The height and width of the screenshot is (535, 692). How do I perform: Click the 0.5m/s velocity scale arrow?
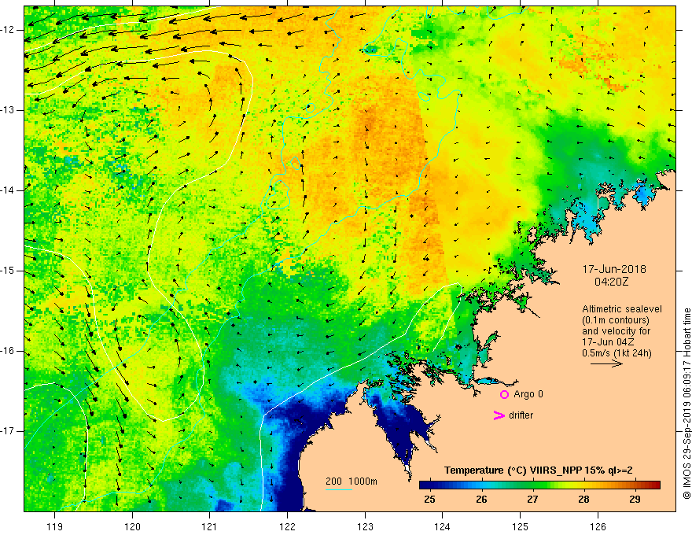tap(606, 363)
